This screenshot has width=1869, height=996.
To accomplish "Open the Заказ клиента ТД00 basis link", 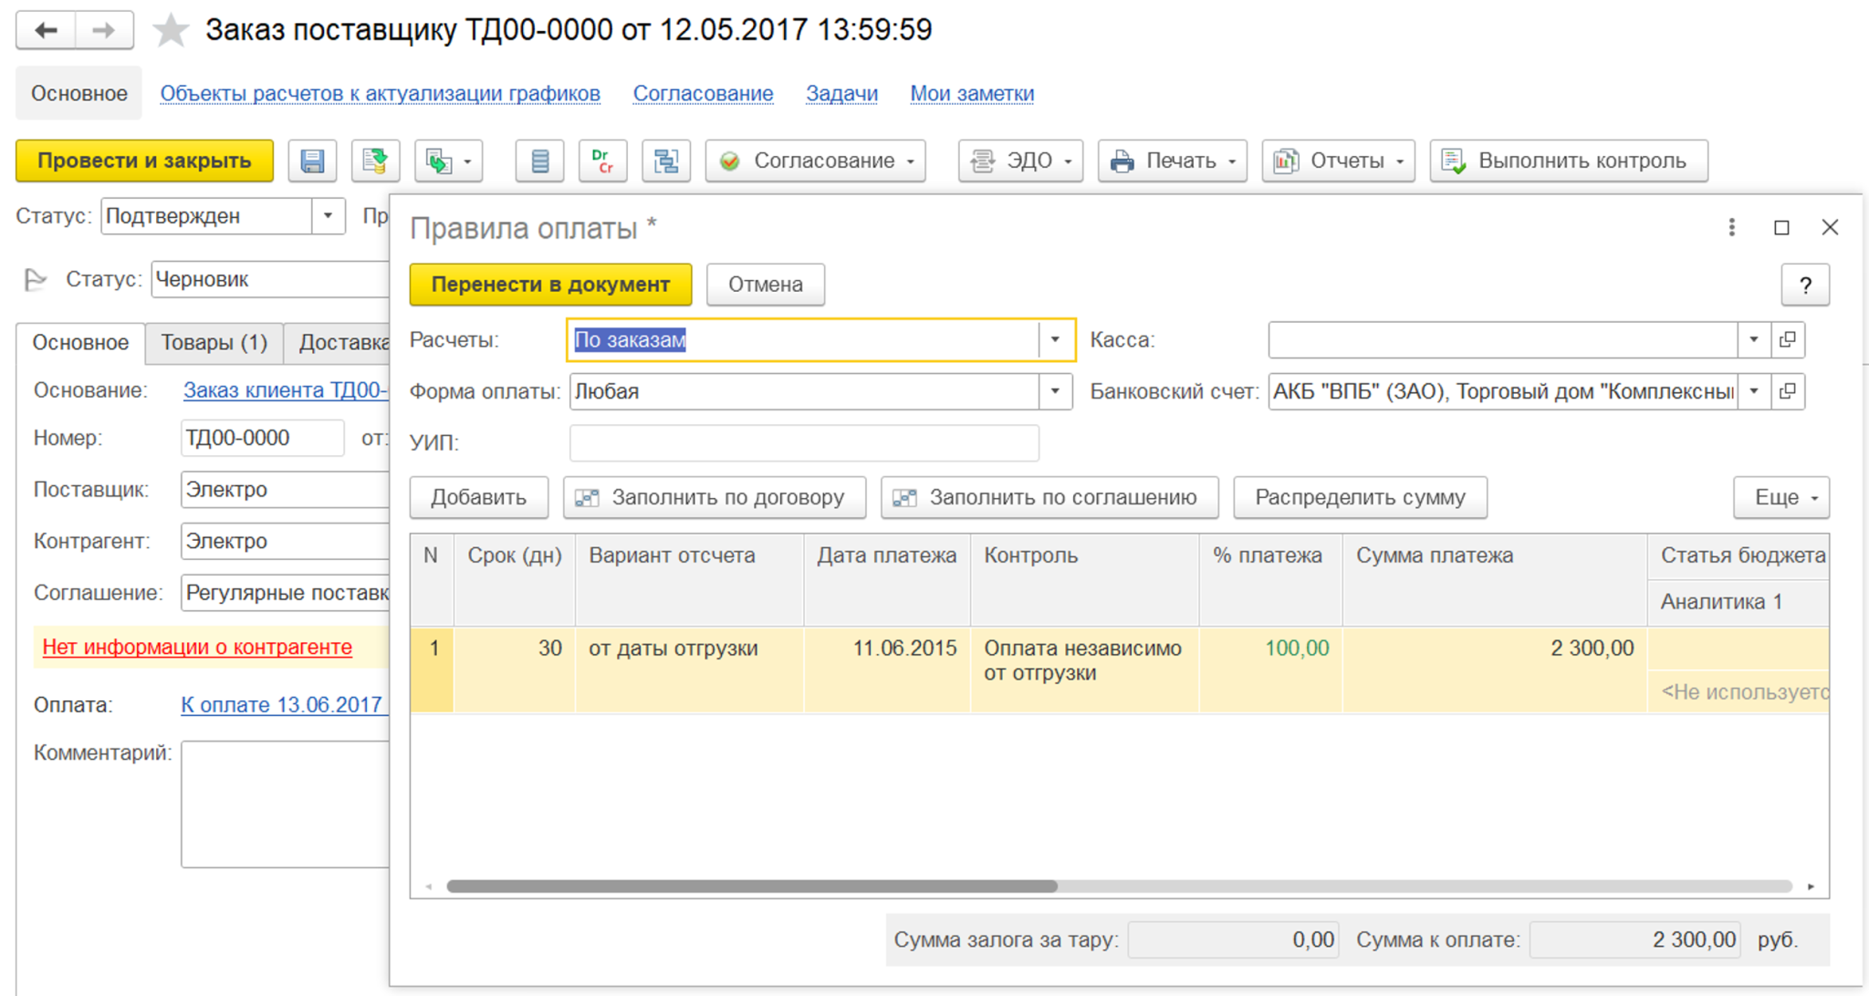I will click(x=286, y=390).
